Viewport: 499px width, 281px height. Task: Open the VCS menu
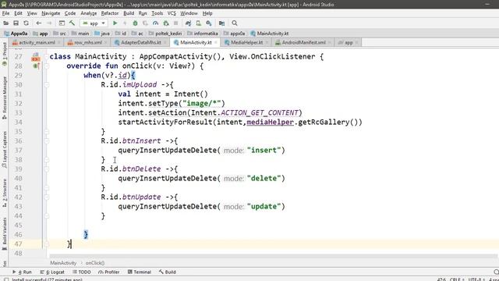(x=172, y=13)
